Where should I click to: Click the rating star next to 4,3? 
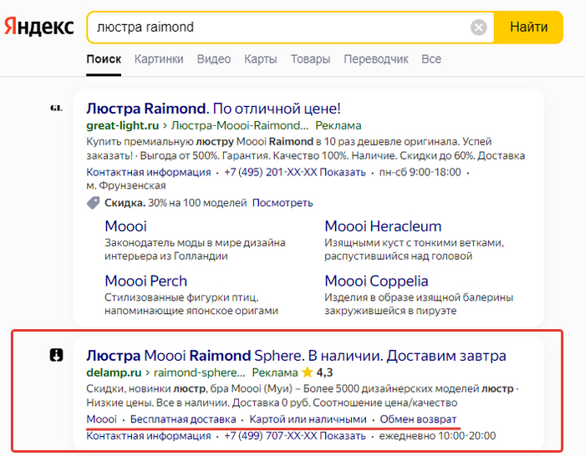(308, 372)
